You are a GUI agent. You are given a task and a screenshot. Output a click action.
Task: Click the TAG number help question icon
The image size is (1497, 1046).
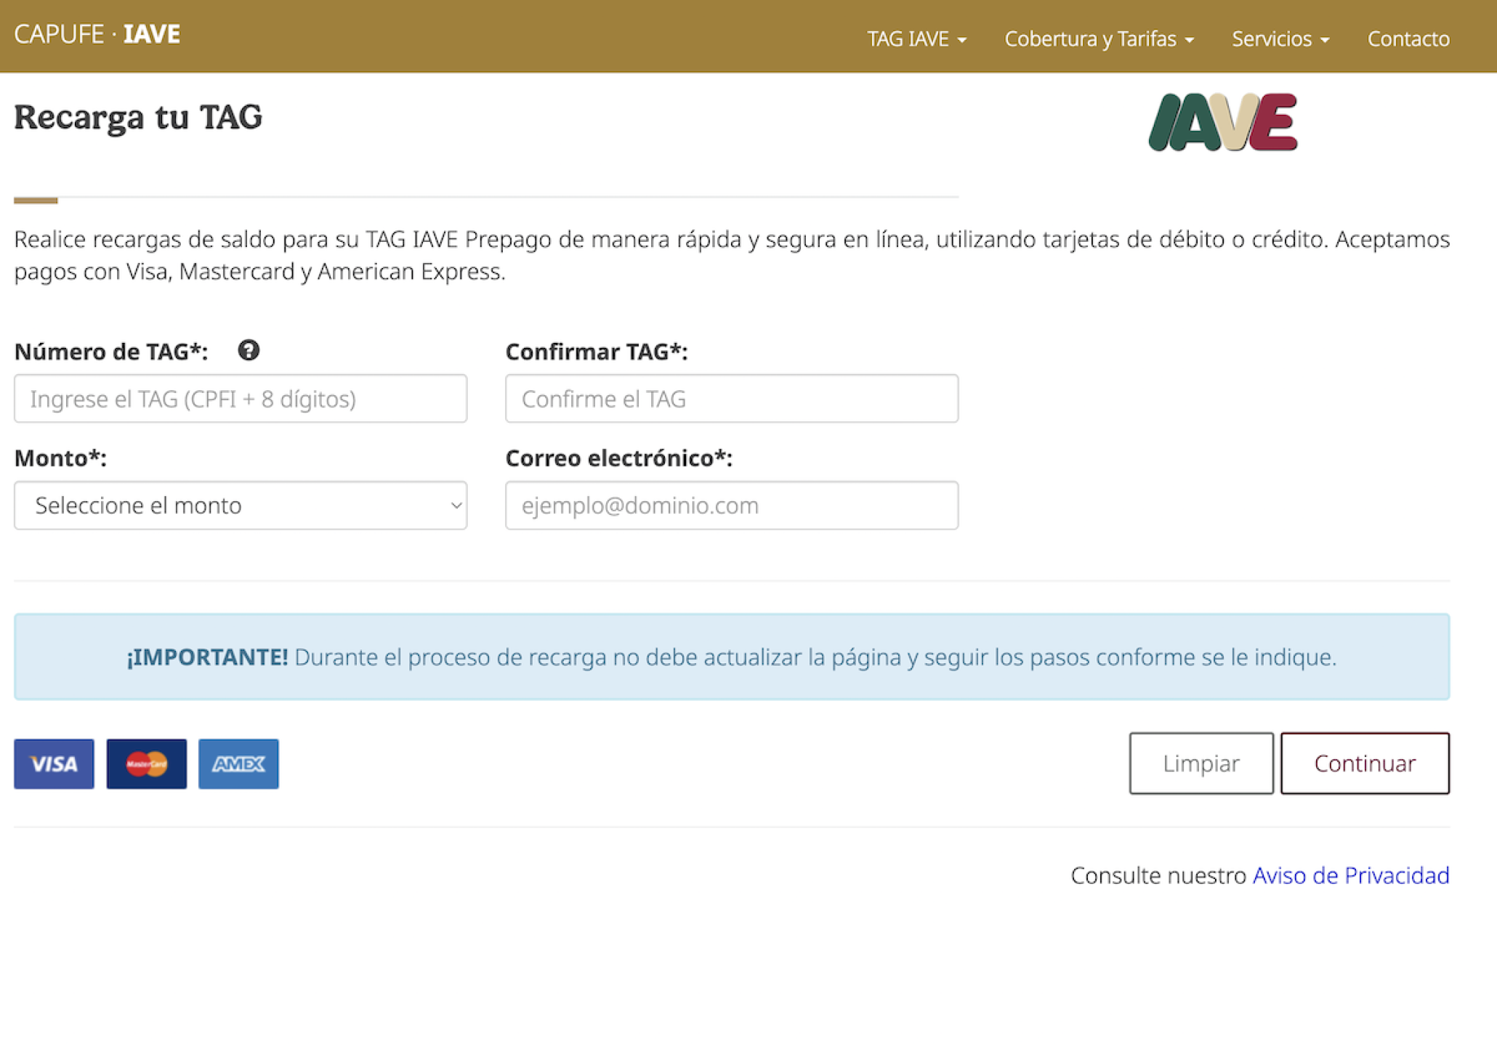click(x=249, y=351)
